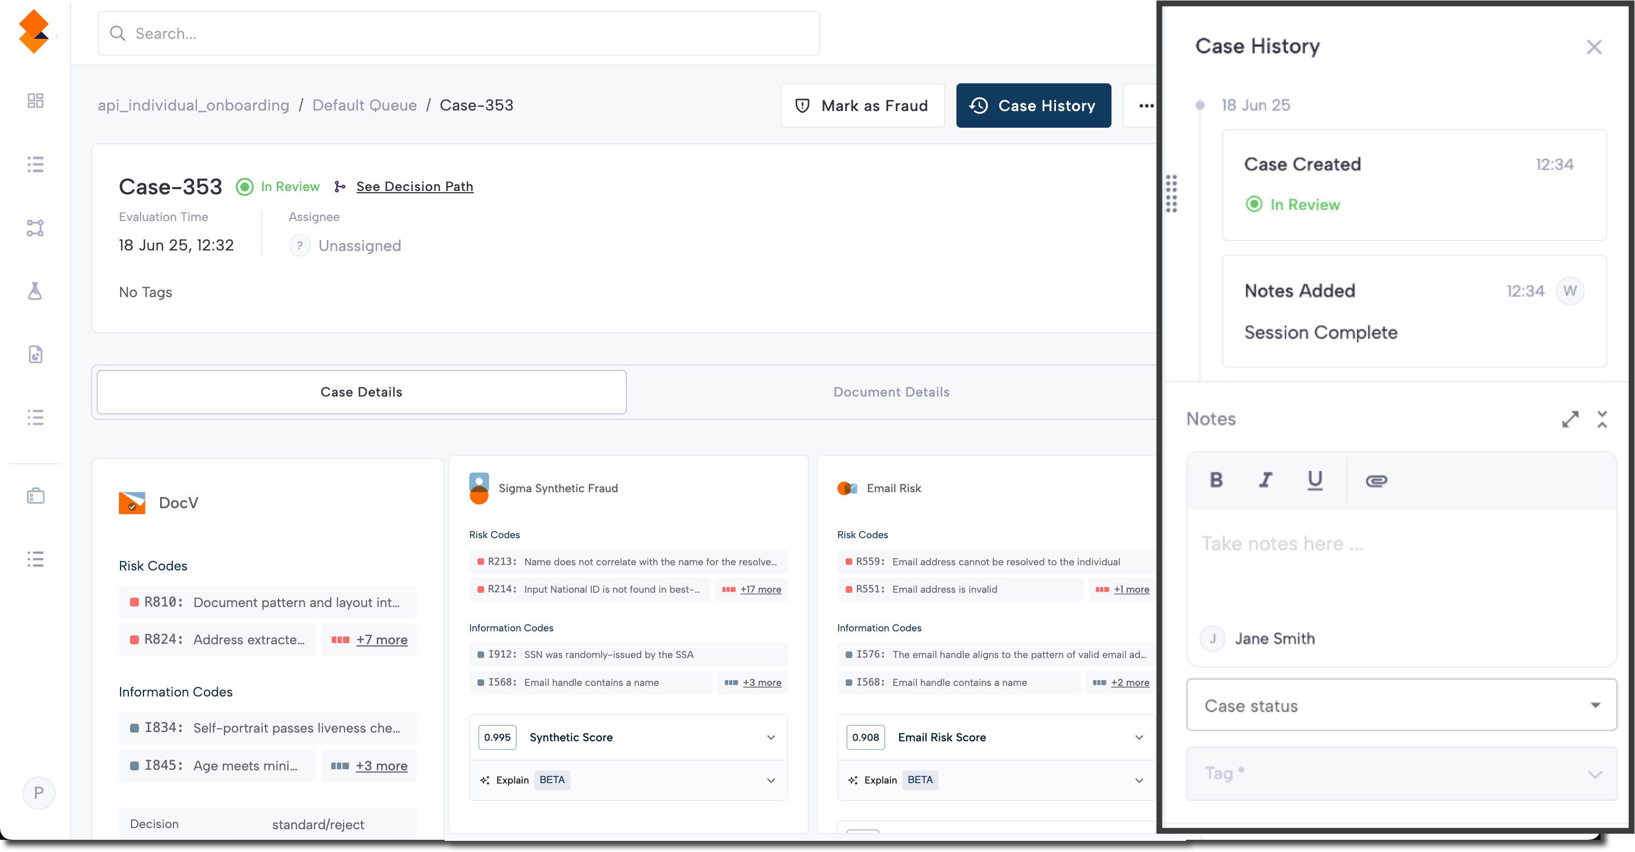Screen dimensions: 1635x852
Task: Select the Case Details tab
Action: coord(361,392)
